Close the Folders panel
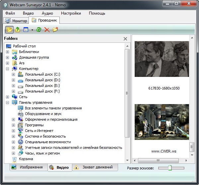The height and width of the screenshot is (185, 199). 125,39
